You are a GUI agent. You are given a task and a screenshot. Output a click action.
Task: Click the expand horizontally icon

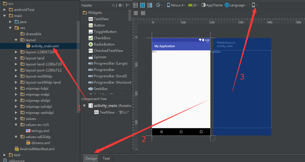tap(136, 13)
